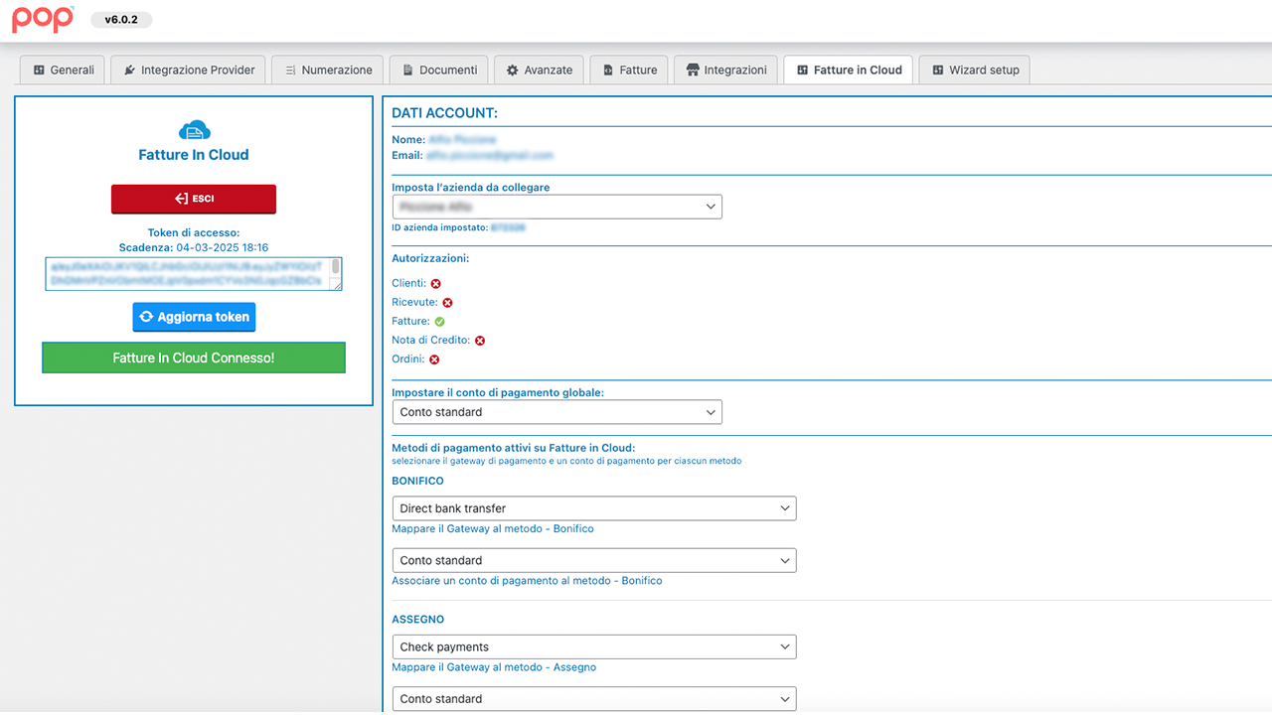
Task: Click the 'Fatture In Cloud' panel title
Action: 194,155
